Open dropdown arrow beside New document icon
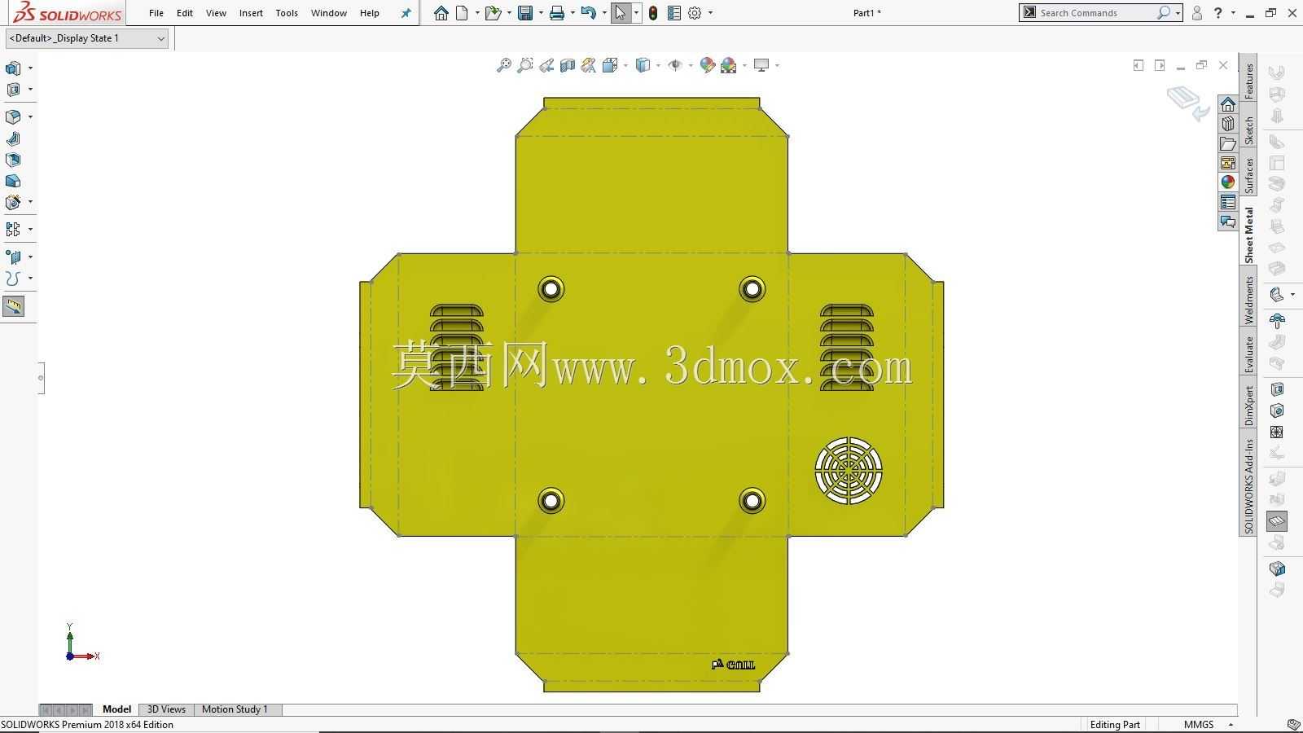 pos(477,13)
